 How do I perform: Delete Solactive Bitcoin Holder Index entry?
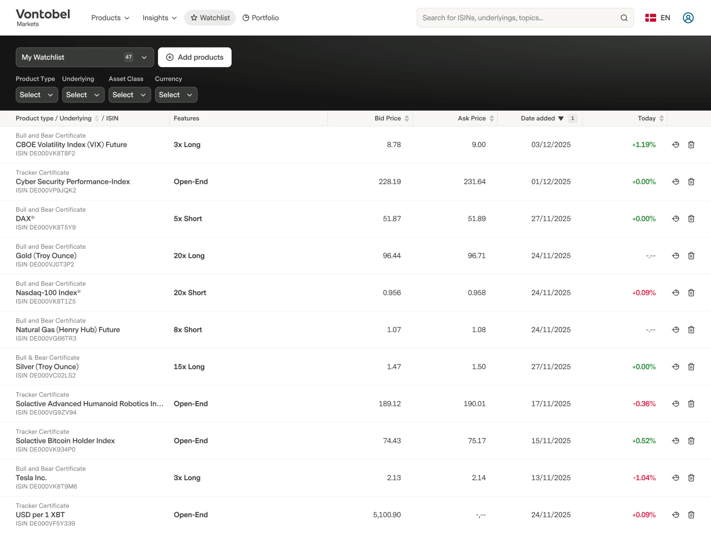tap(691, 441)
